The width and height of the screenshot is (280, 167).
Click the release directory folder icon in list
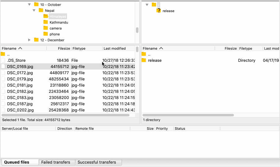[144, 60]
